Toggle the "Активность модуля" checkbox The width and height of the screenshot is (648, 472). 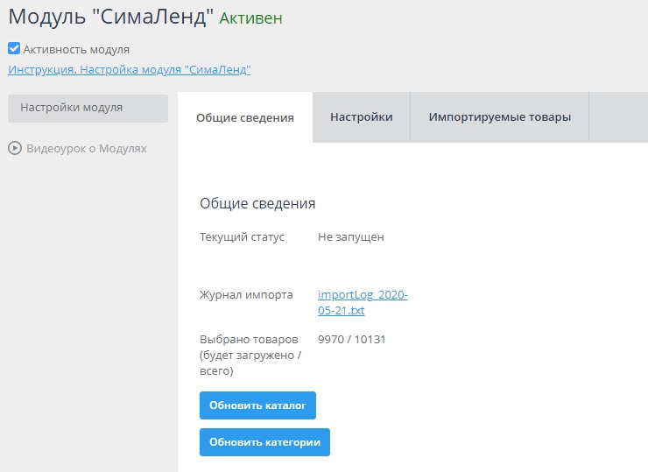click(x=14, y=49)
